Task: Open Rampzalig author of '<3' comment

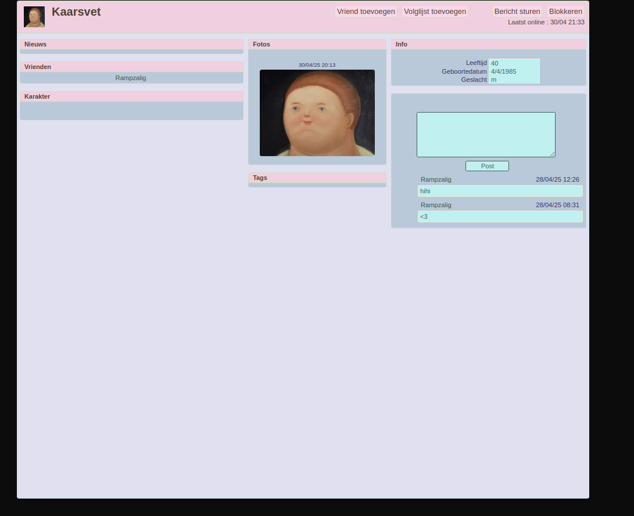Action: tap(436, 205)
